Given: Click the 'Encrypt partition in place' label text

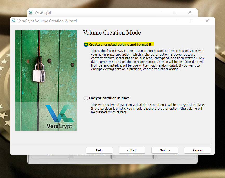Looking at the screenshot, I should click(x=109, y=98).
